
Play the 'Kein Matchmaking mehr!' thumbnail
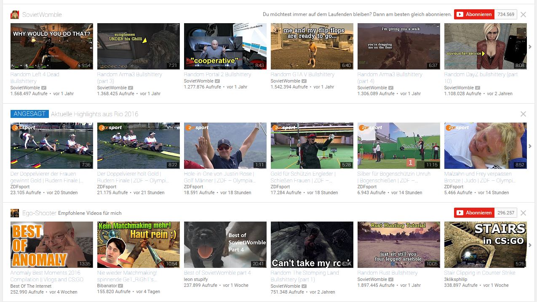pos(139,245)
